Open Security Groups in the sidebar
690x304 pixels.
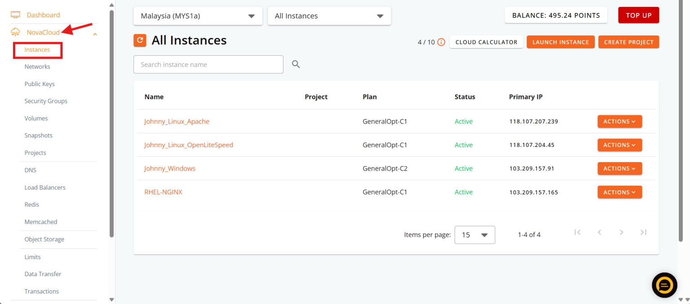[46, 101]
